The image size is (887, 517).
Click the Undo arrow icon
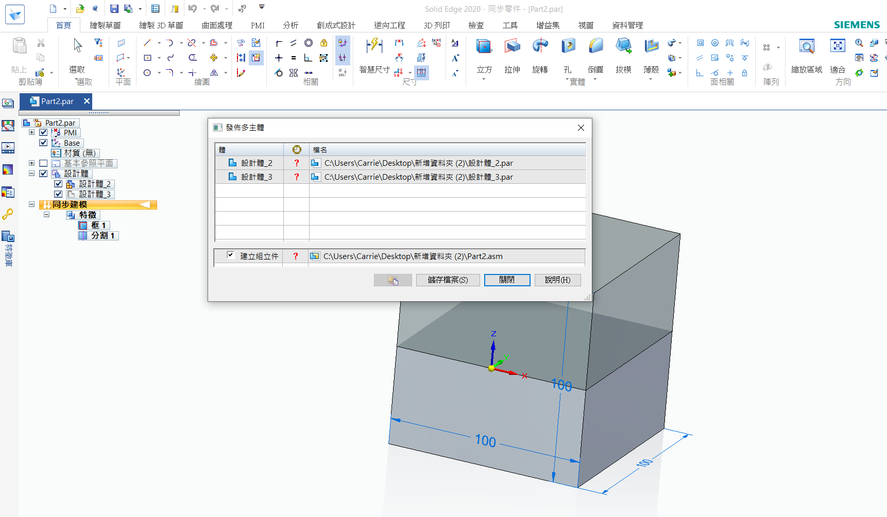193,9
